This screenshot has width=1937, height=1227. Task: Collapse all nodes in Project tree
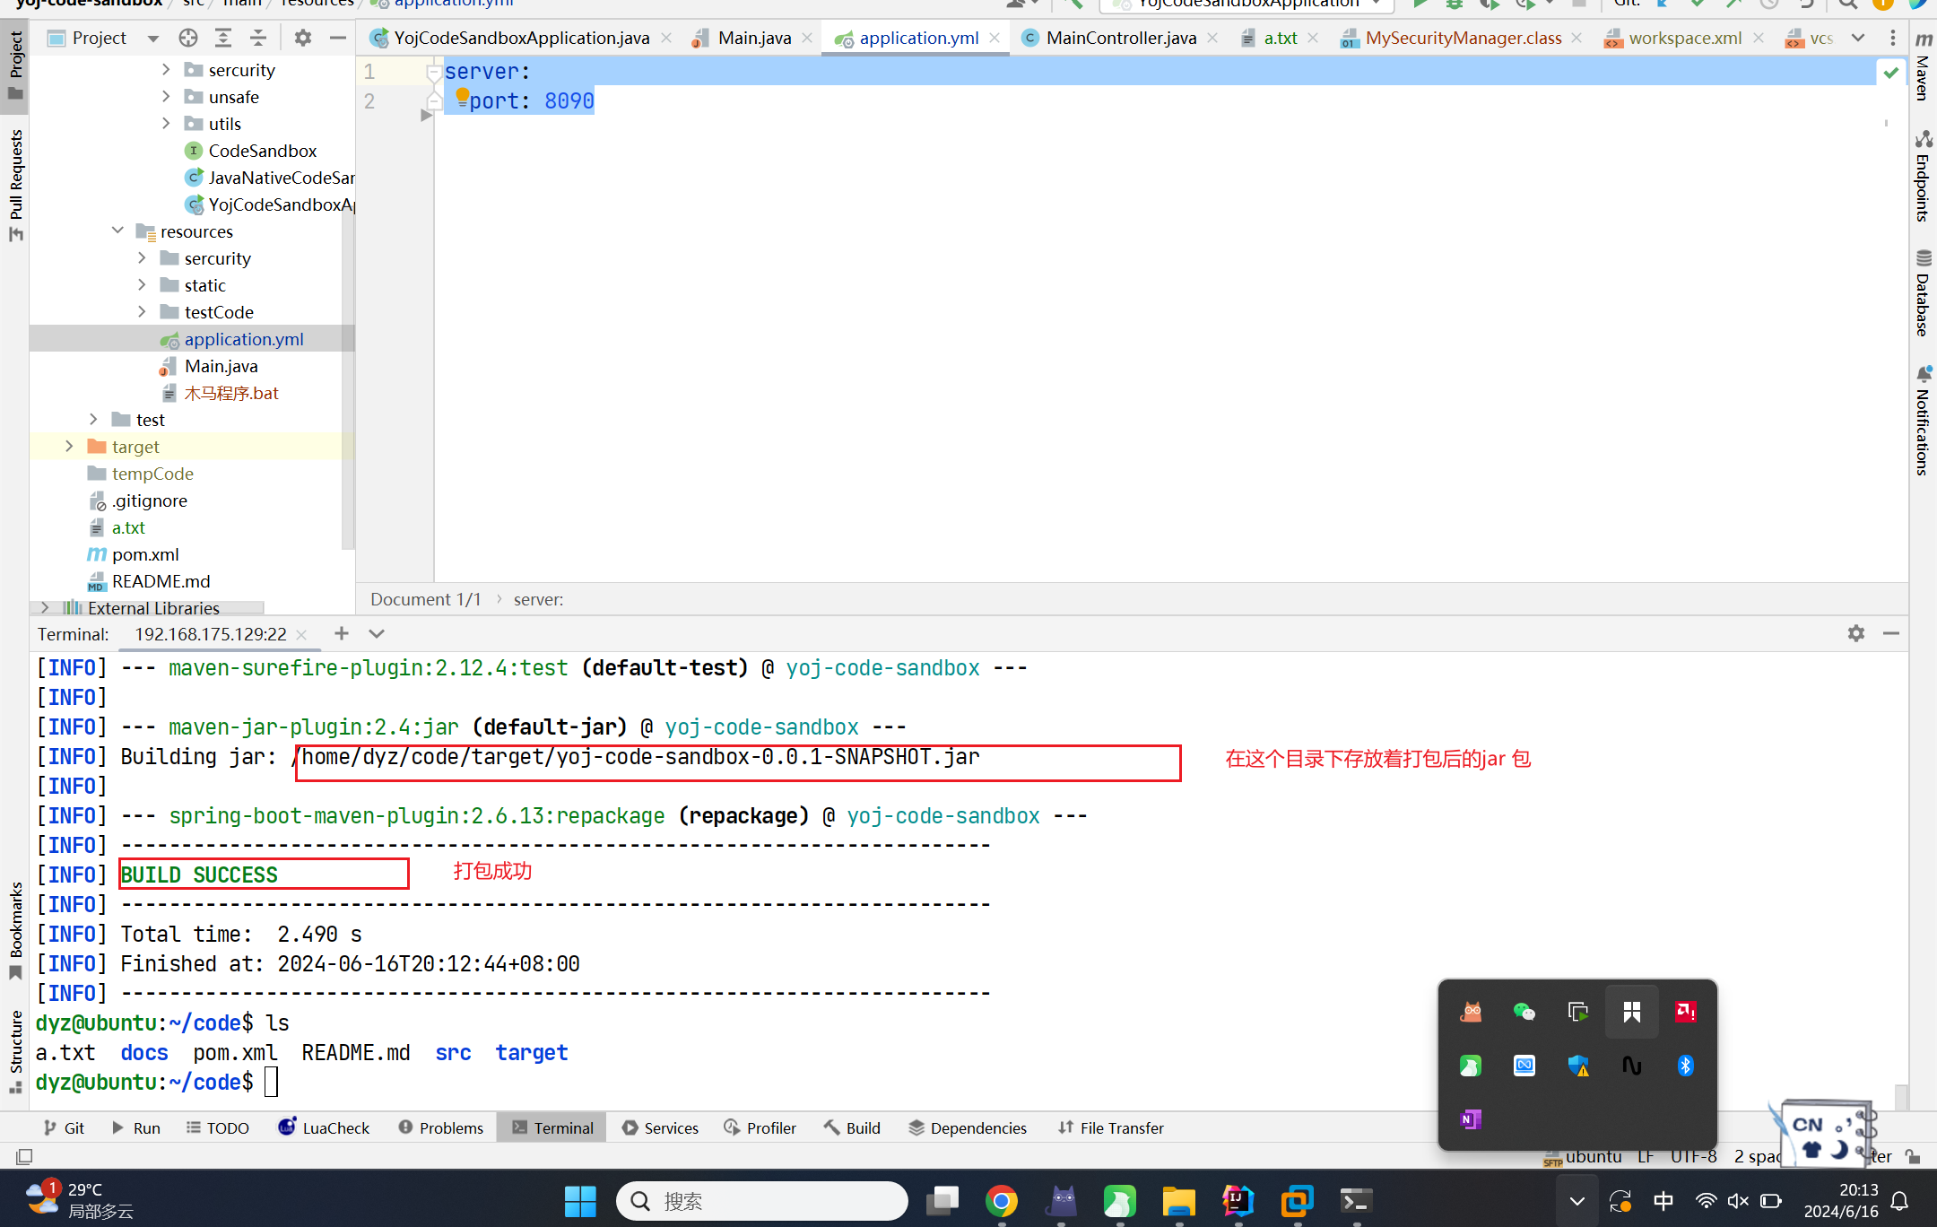point(258,38)
